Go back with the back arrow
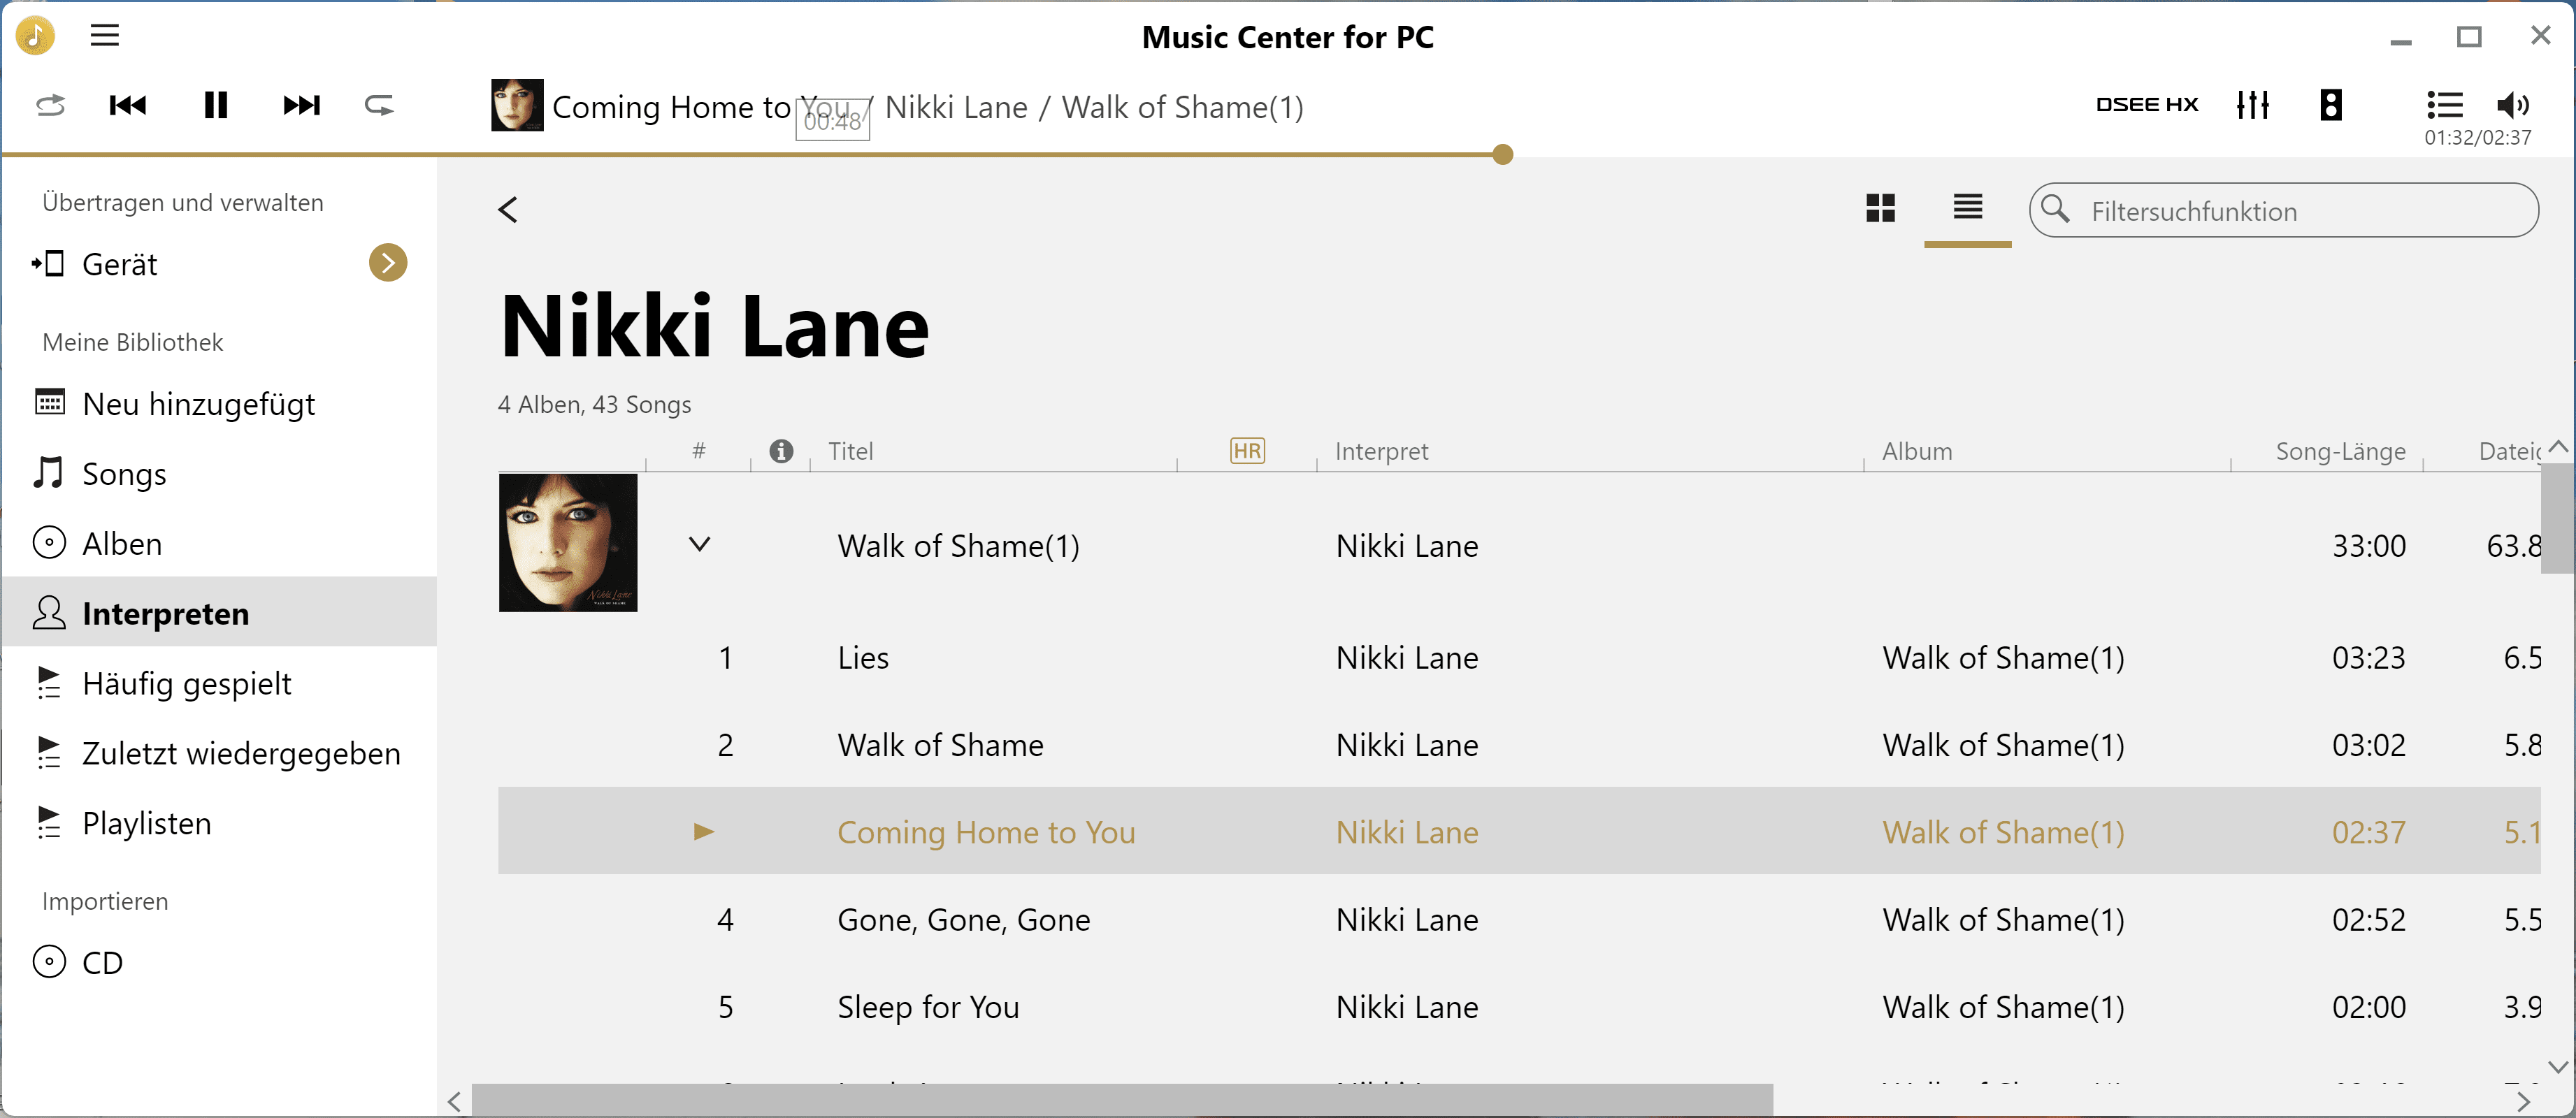 coord(508,209)
